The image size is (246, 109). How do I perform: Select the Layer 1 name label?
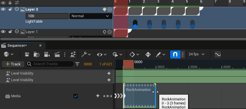tap(32, 32)
